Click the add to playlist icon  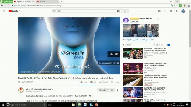click(x=112, y=82)
